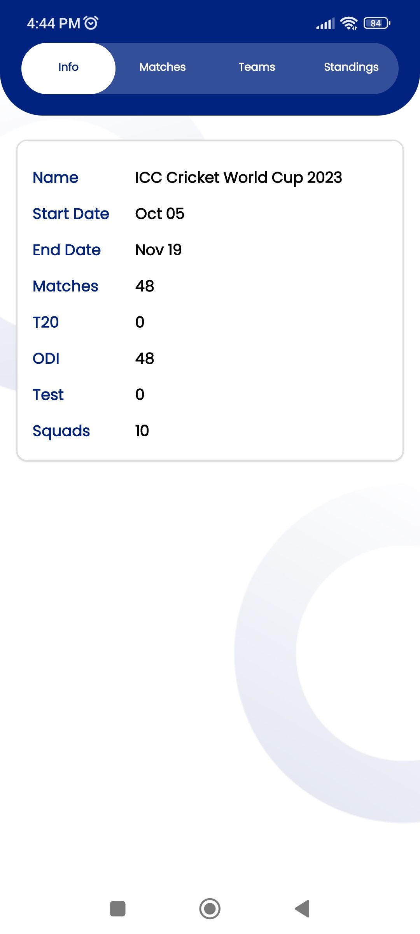Viewport: 420px width, 934px height.
Task: Tap the cellular signal strength icon
Action: [x=325, y=24]
